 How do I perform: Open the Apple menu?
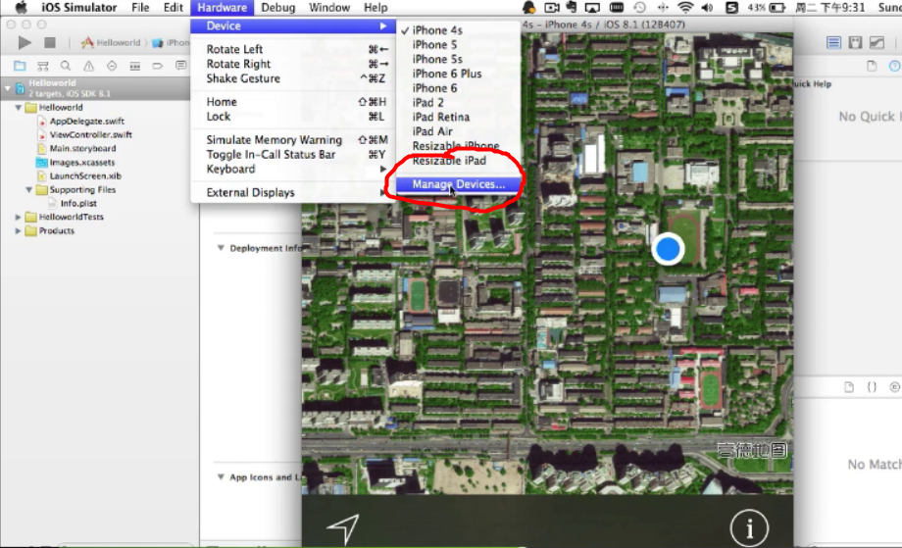tap(21, 8)
